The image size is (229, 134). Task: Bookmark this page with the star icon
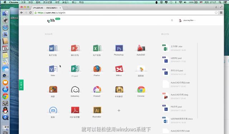click(216, 13)
